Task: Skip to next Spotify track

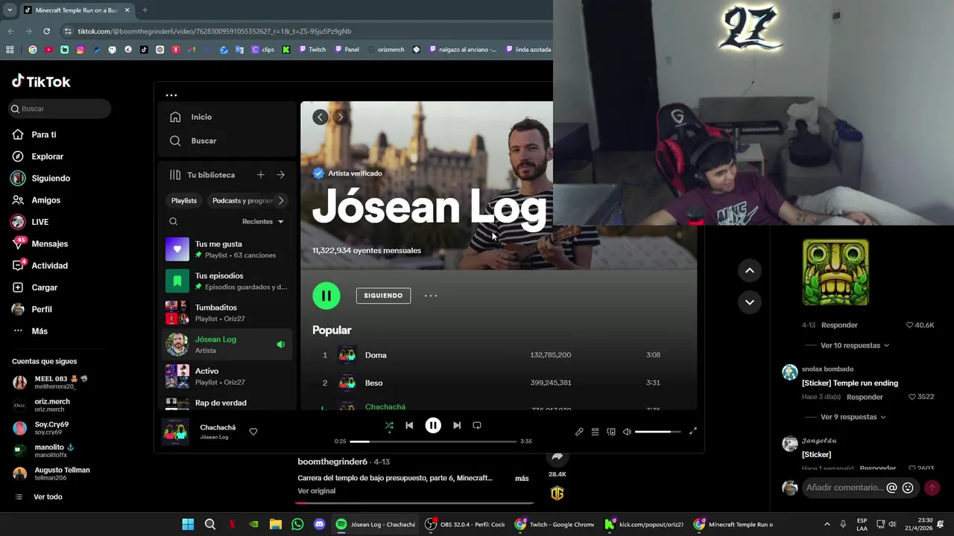Action: click(457, 425)
